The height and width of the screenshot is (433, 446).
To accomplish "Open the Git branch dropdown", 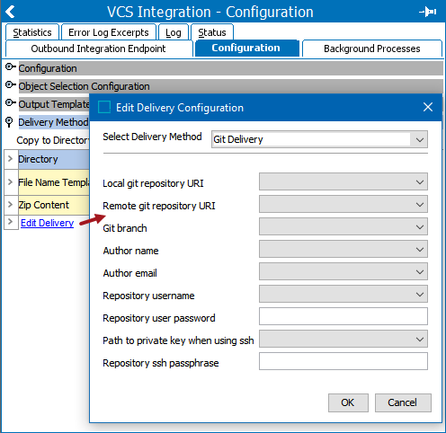I will (x=420, y=226).
